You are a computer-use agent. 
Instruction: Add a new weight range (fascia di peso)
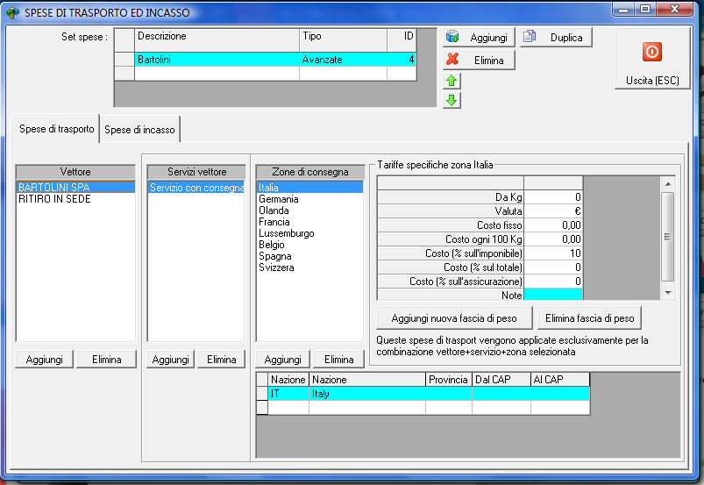coord(453,317)
